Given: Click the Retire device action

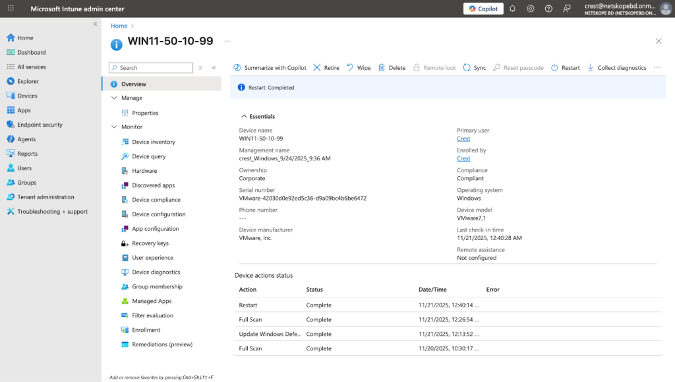Looking at the screenshot, I should [x=326, y=67].
